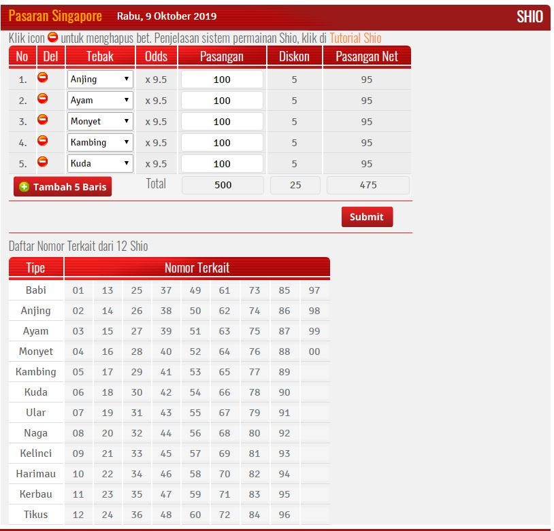The width and height of the screenshot is (554, 531).
Task: Click Daftar Nomor Terkait dari 12 Shio heading
Action: (x=78, y=246)
